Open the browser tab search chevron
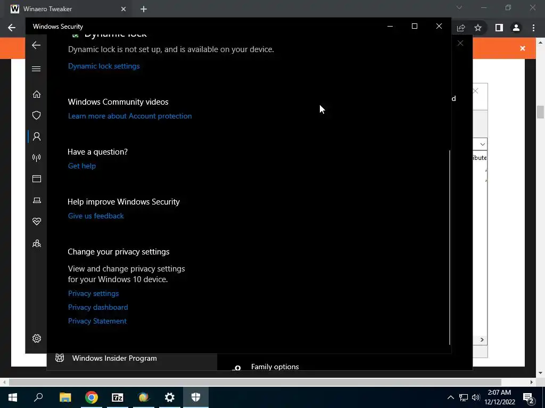This screenshot has height=408, width=545. coord(459,7)
